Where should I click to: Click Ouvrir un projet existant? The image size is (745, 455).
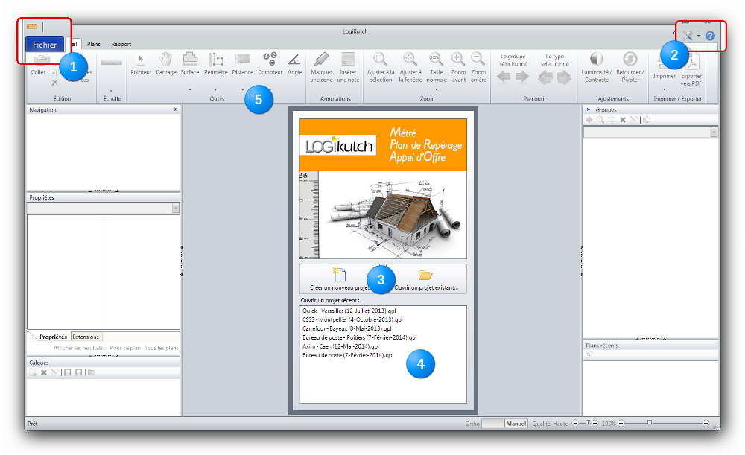[426, 279]
